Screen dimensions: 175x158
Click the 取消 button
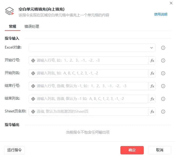click(x=159, y=150)
